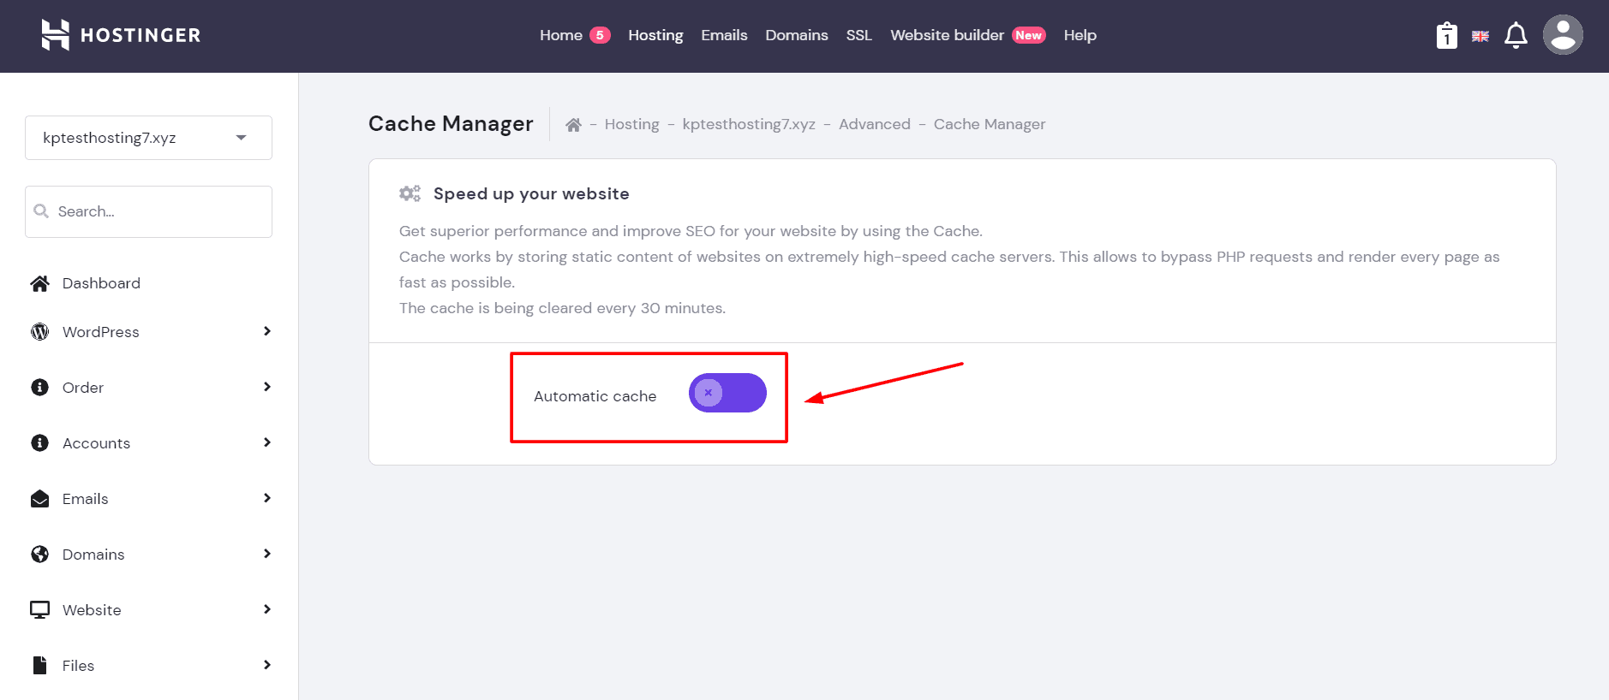Image resolution: width=1609 pixels, height=700 pixels.
Task: Open the kptesthosting7.xyz domain dropdown
Action: tap(148, 138)
